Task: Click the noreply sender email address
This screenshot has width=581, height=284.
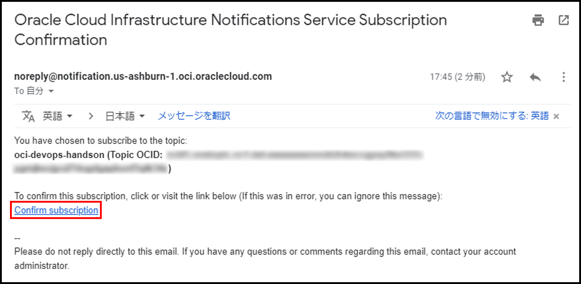Action: point(143,76)
